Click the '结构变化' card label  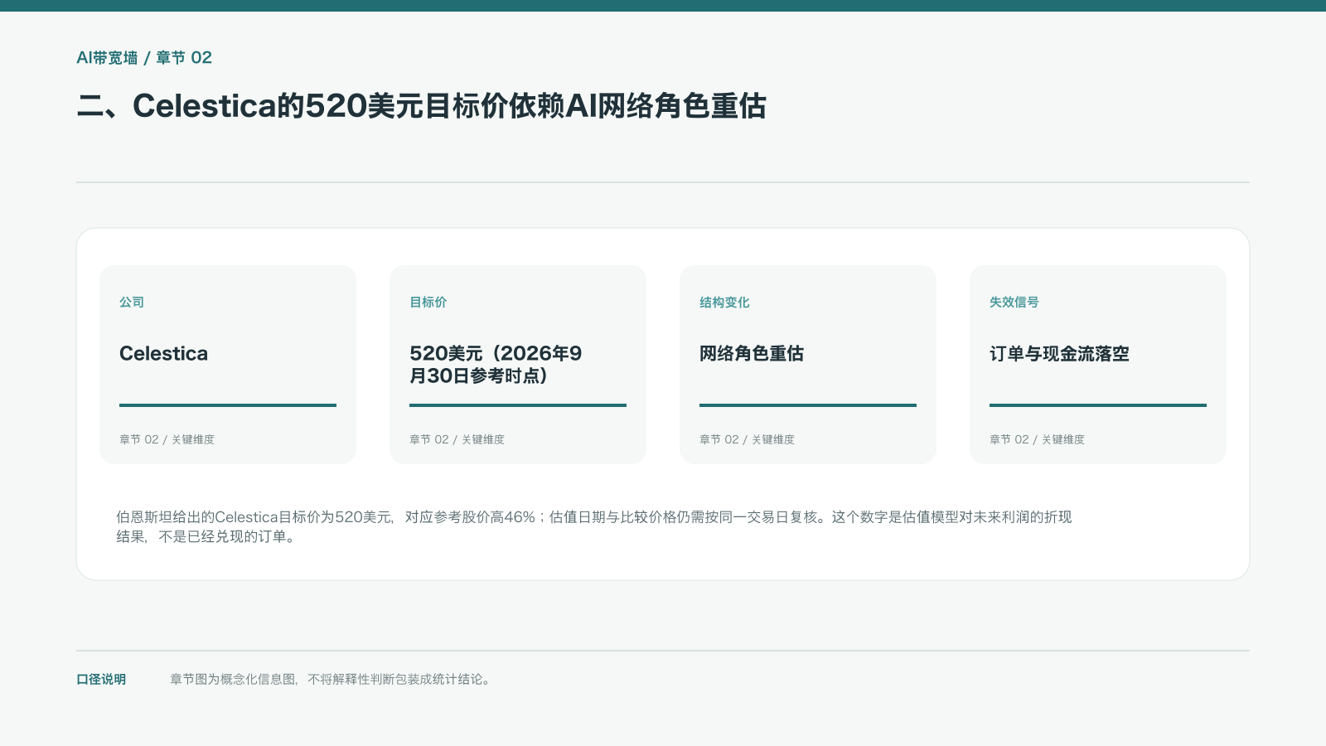pyautogui.click(x=724, y=303)
